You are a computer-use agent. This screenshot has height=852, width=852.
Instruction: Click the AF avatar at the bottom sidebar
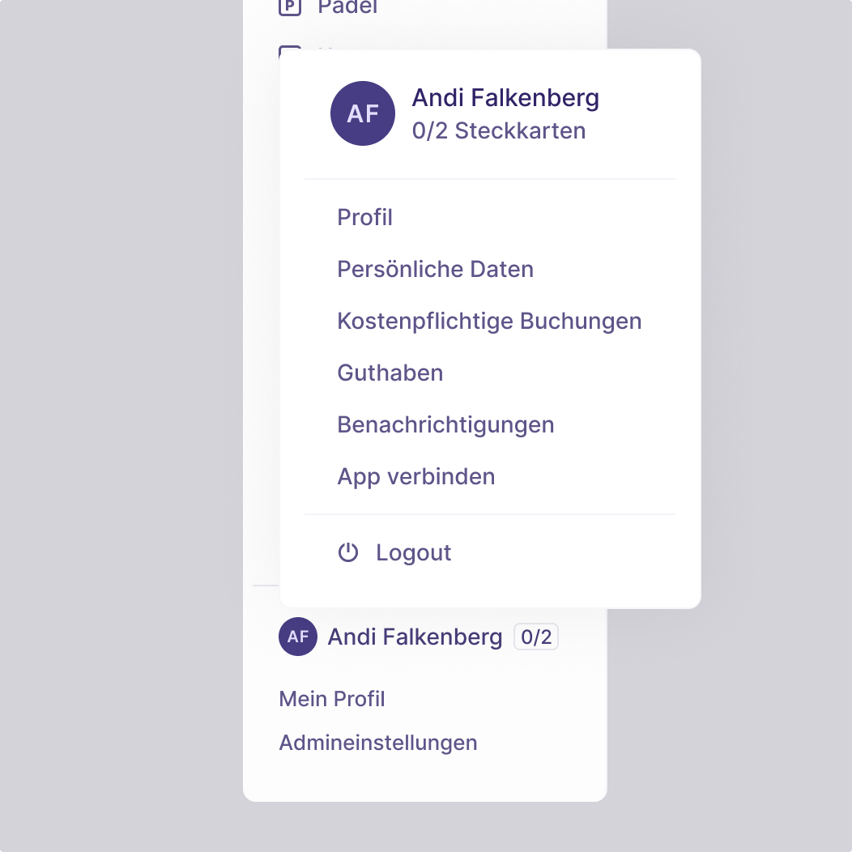297,637
